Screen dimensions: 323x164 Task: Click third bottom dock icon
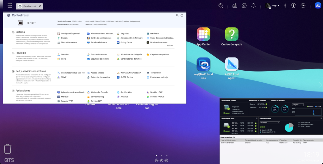167,160
